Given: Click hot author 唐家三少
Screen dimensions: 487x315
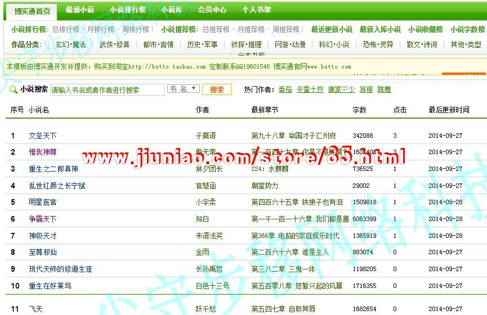Looking at the screenshot, I should click(x=341, y=89).
